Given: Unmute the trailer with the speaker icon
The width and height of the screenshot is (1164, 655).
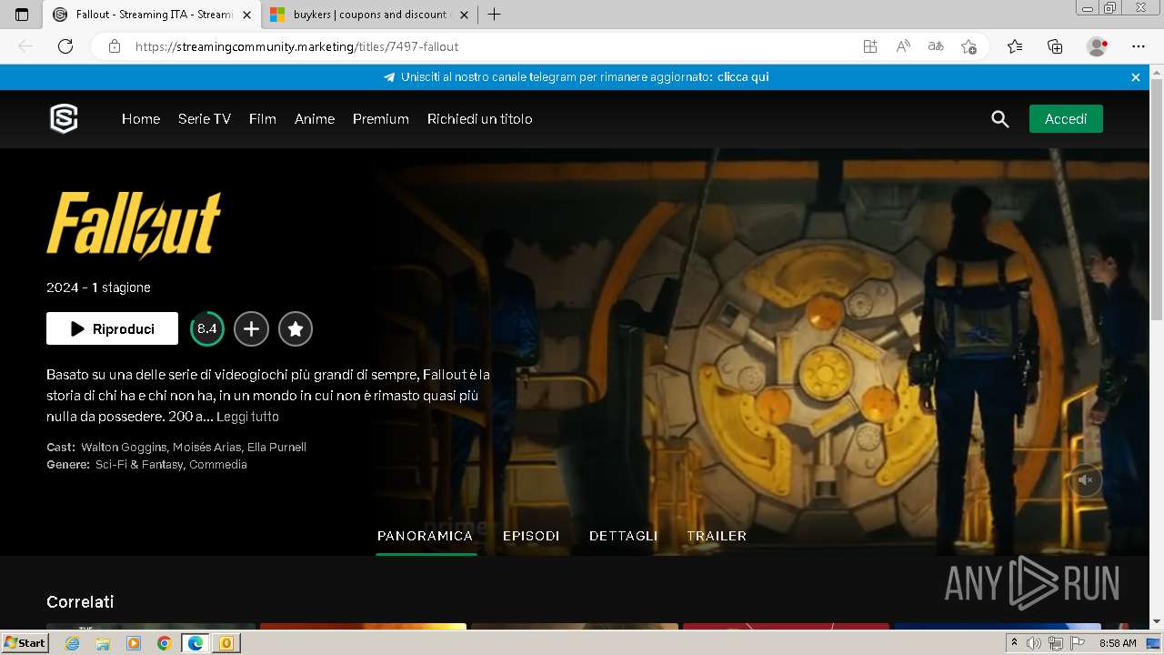Looking at the screenshot, I should pos(1085,479).
